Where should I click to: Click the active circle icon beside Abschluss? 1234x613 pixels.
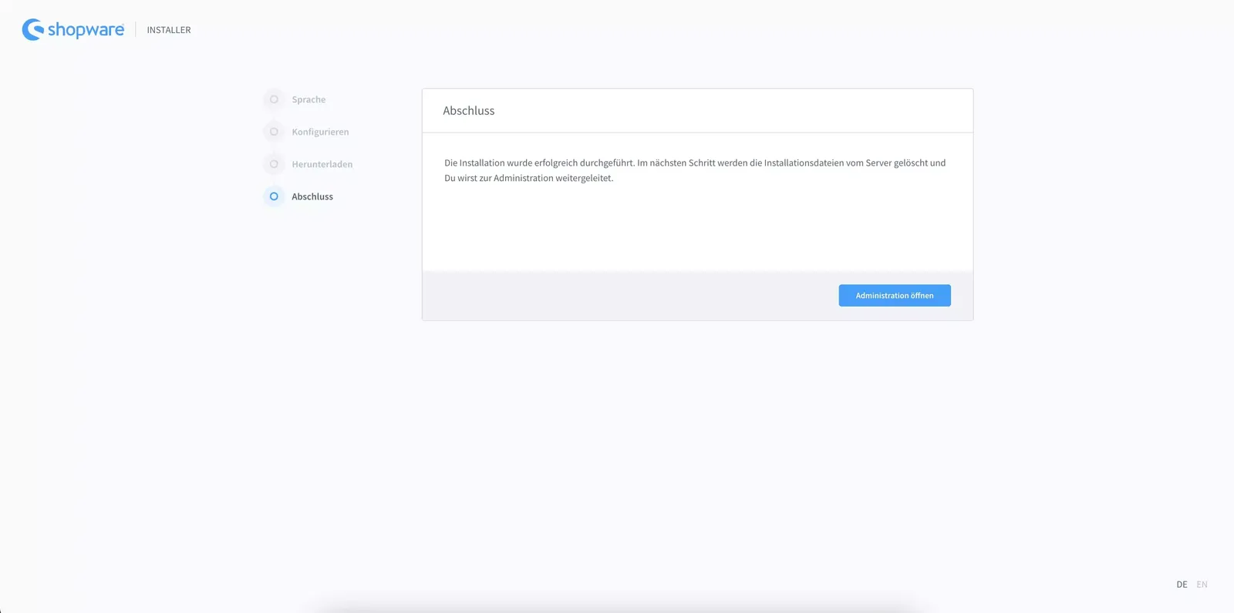click(x=274, y=196)
